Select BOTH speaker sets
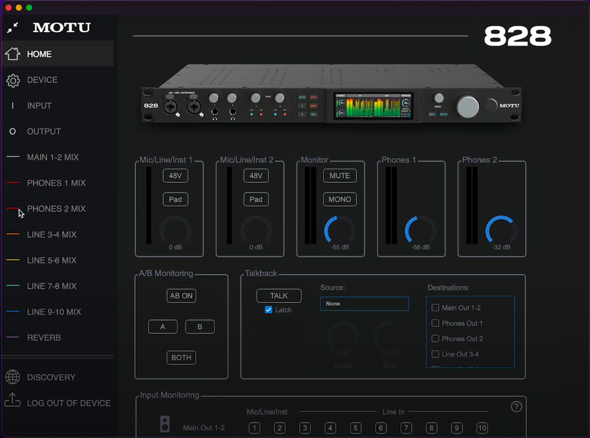Image resolution: width=590 pixels, height=438 pixels. pyautogui.click(x=181, y=358)
